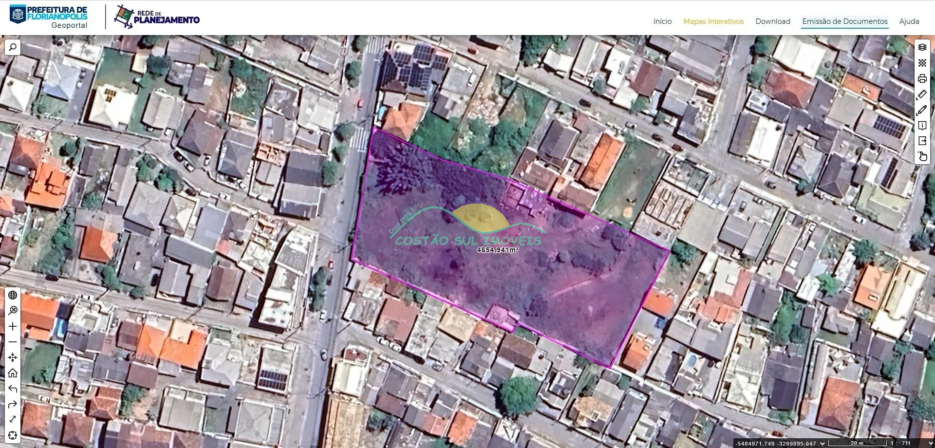935x448 pixels.
Task: Open the map search magnifier tool
Action: (x=13, y=47)
